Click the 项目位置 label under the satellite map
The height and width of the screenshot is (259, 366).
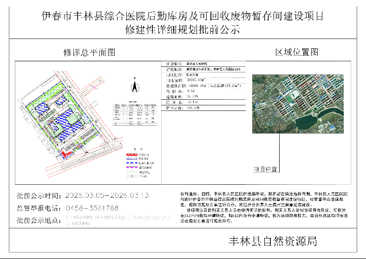click(x=266, y=169)
